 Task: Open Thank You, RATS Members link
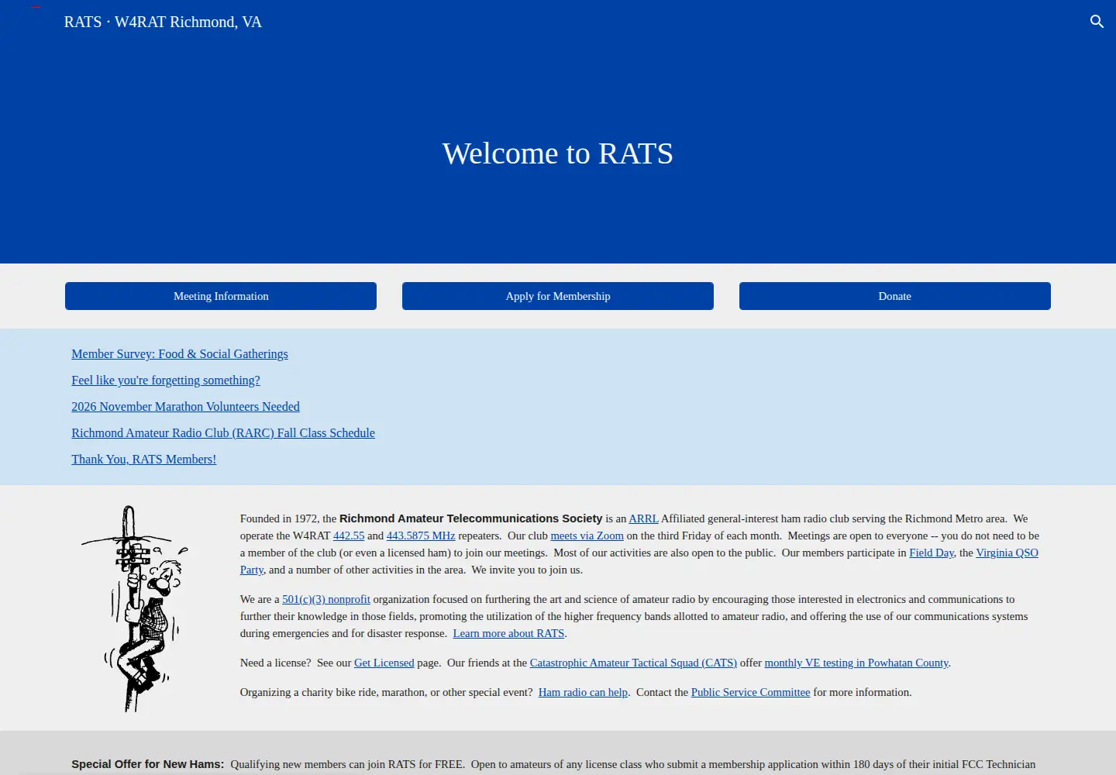coord(144,460)
